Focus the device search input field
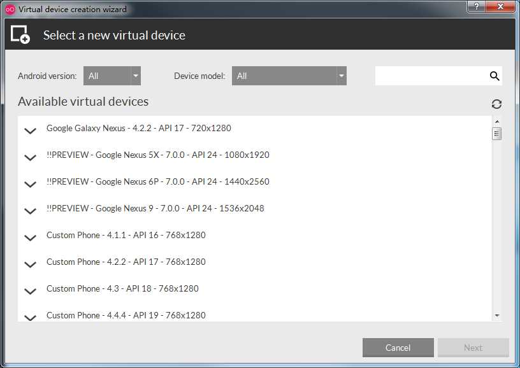 pos(438,76)
